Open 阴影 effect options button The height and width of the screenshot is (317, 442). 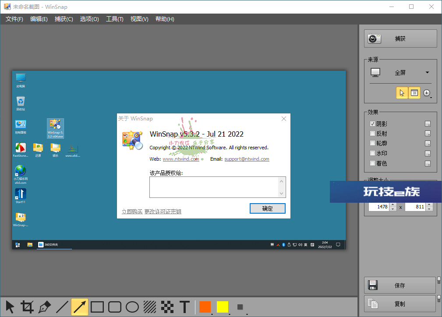[x=428, y=124]
